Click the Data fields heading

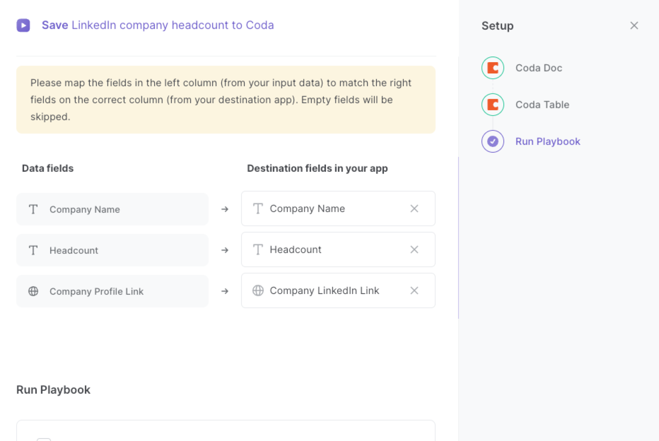[x=48, y=168]
